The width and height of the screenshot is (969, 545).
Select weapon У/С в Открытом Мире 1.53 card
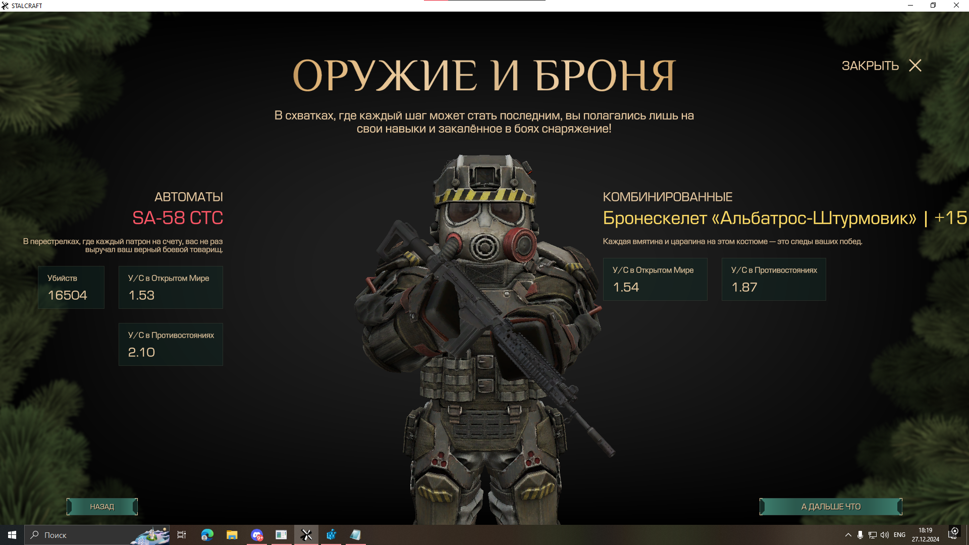coord(171,288)
